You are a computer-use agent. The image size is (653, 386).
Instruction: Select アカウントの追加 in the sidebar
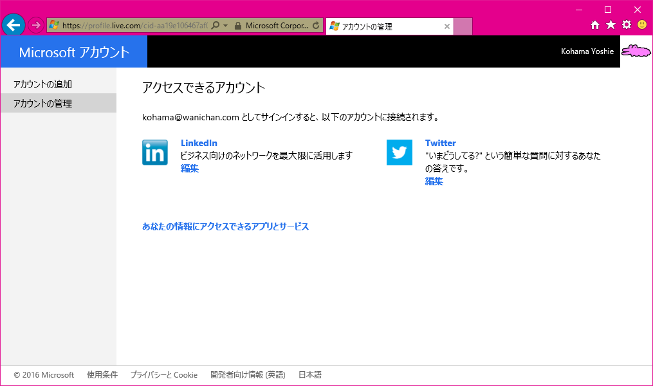click(x=59, y=84)
